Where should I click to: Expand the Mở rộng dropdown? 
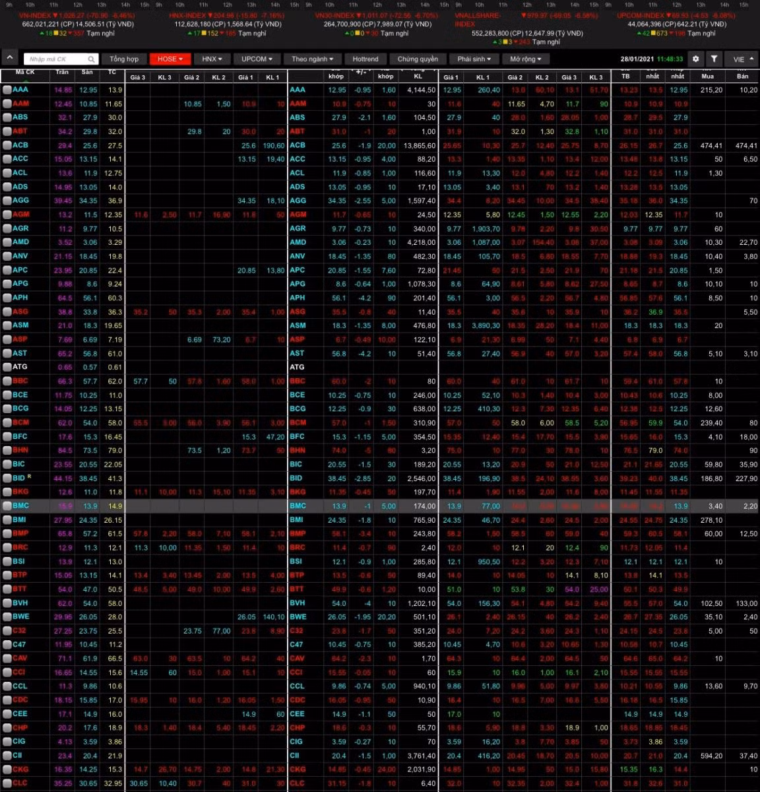526,59
